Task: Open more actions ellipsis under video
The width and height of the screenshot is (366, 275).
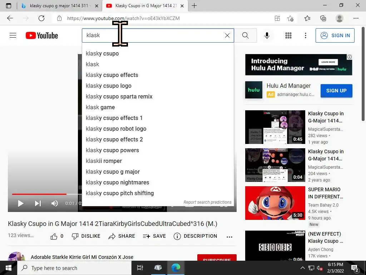Action: [x=229, y=237]
